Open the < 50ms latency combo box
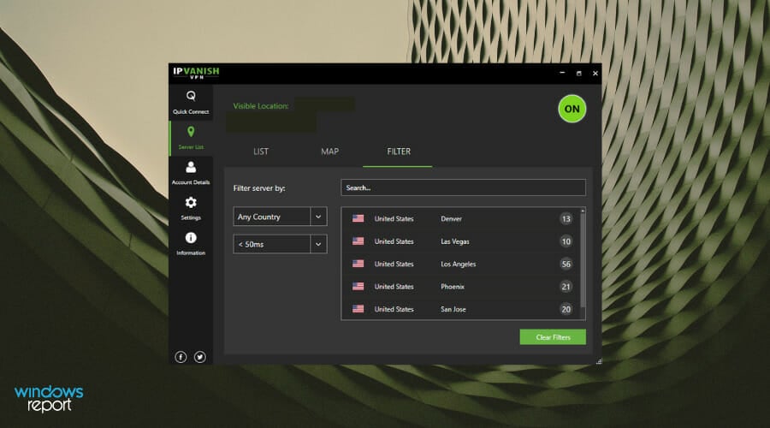 [280, 244]
